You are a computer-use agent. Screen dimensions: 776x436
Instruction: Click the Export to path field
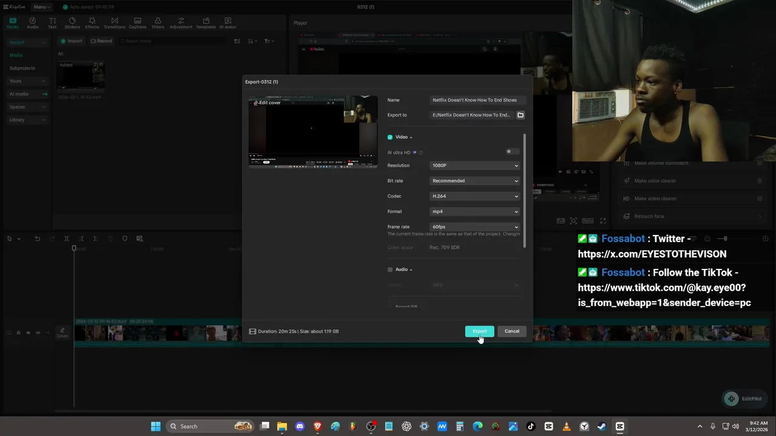[472, 115]
